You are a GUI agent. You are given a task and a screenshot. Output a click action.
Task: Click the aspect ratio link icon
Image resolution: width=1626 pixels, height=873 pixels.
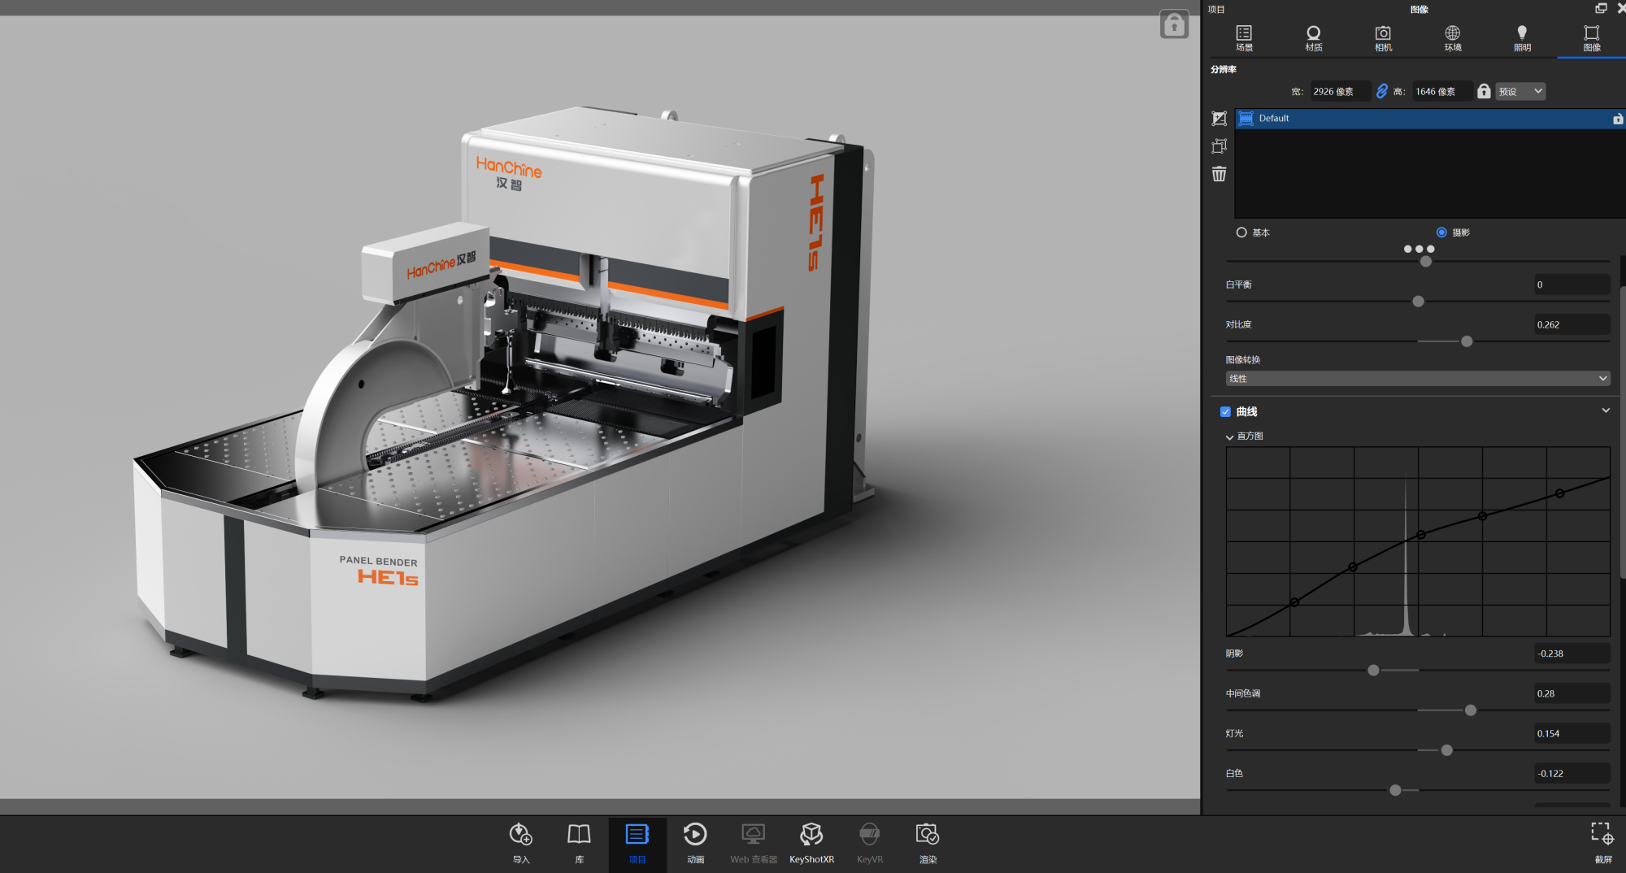(x=1382, y=91)
